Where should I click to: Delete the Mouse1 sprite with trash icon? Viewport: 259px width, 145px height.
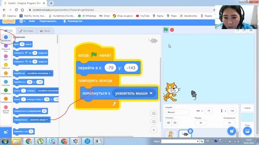tap(190, 131)
